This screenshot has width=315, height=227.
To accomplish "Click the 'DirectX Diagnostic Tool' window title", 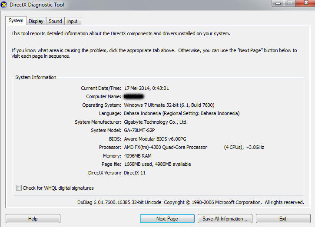I will [37, 5].
